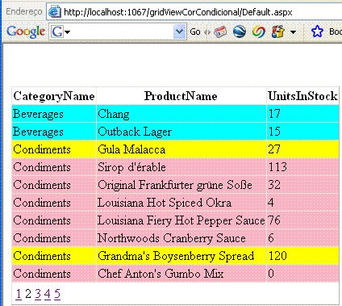Click the Original Frankfurter grüne Soße cell

point(181,185)
